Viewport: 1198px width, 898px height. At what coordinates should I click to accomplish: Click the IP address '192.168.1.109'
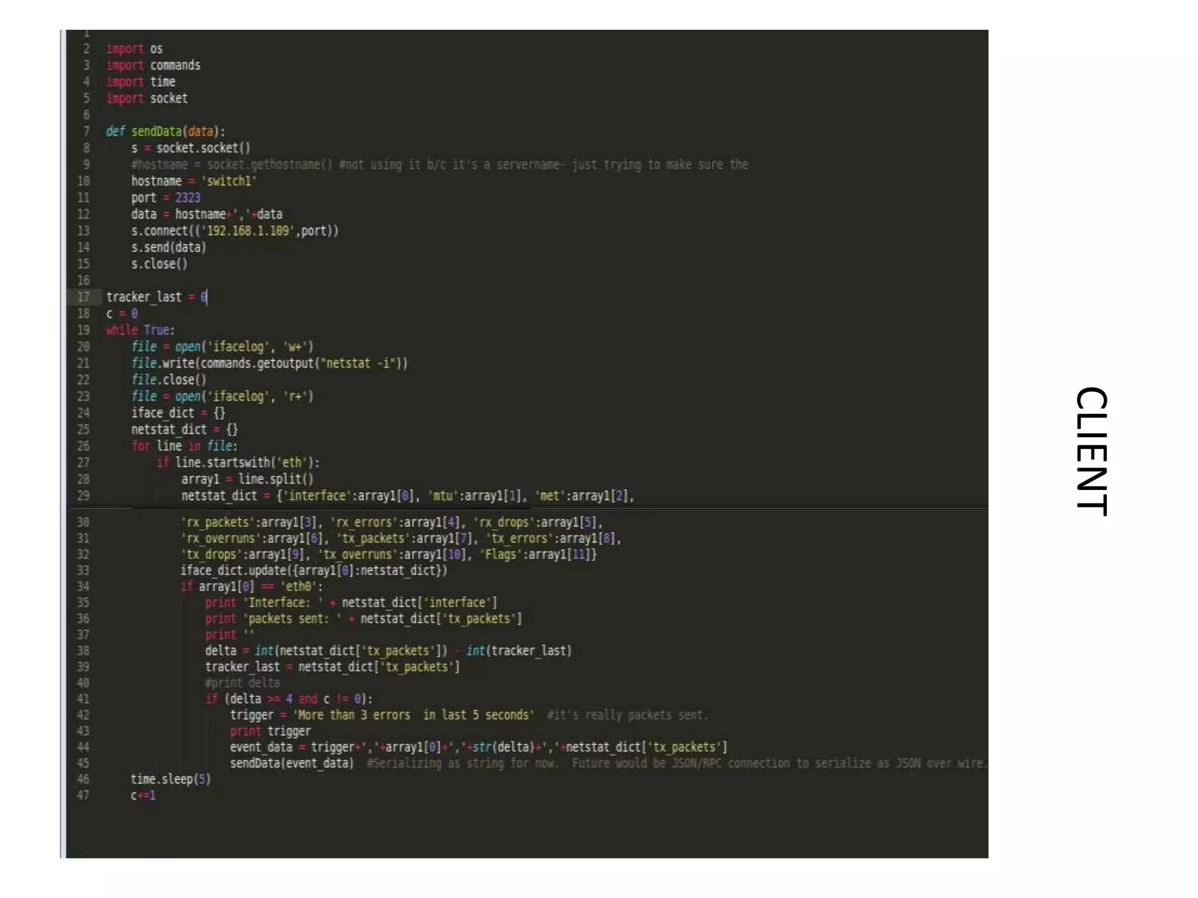[249, 231]
